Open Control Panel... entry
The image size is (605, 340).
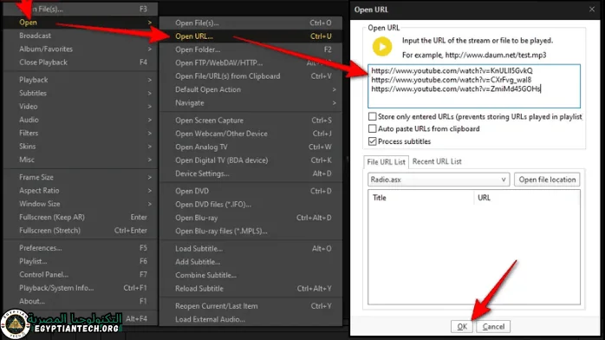coord(81,274)
